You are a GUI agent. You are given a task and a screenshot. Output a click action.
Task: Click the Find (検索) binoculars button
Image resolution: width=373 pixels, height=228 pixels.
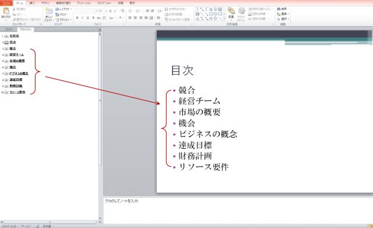click(x=282, y=9)
